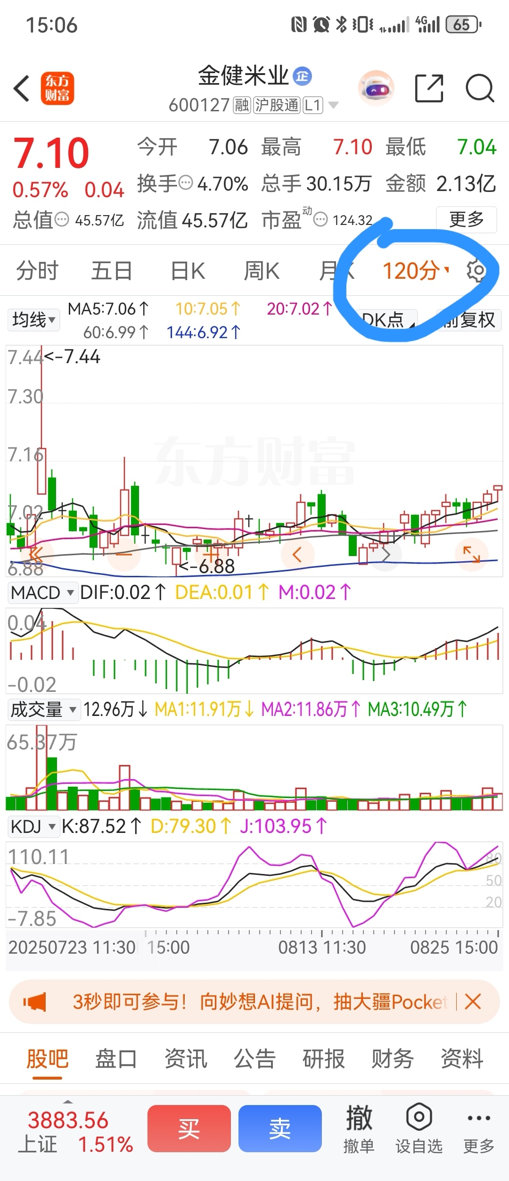
Task: Select the 资料 tab
Action: click(x=462, y=1058)
